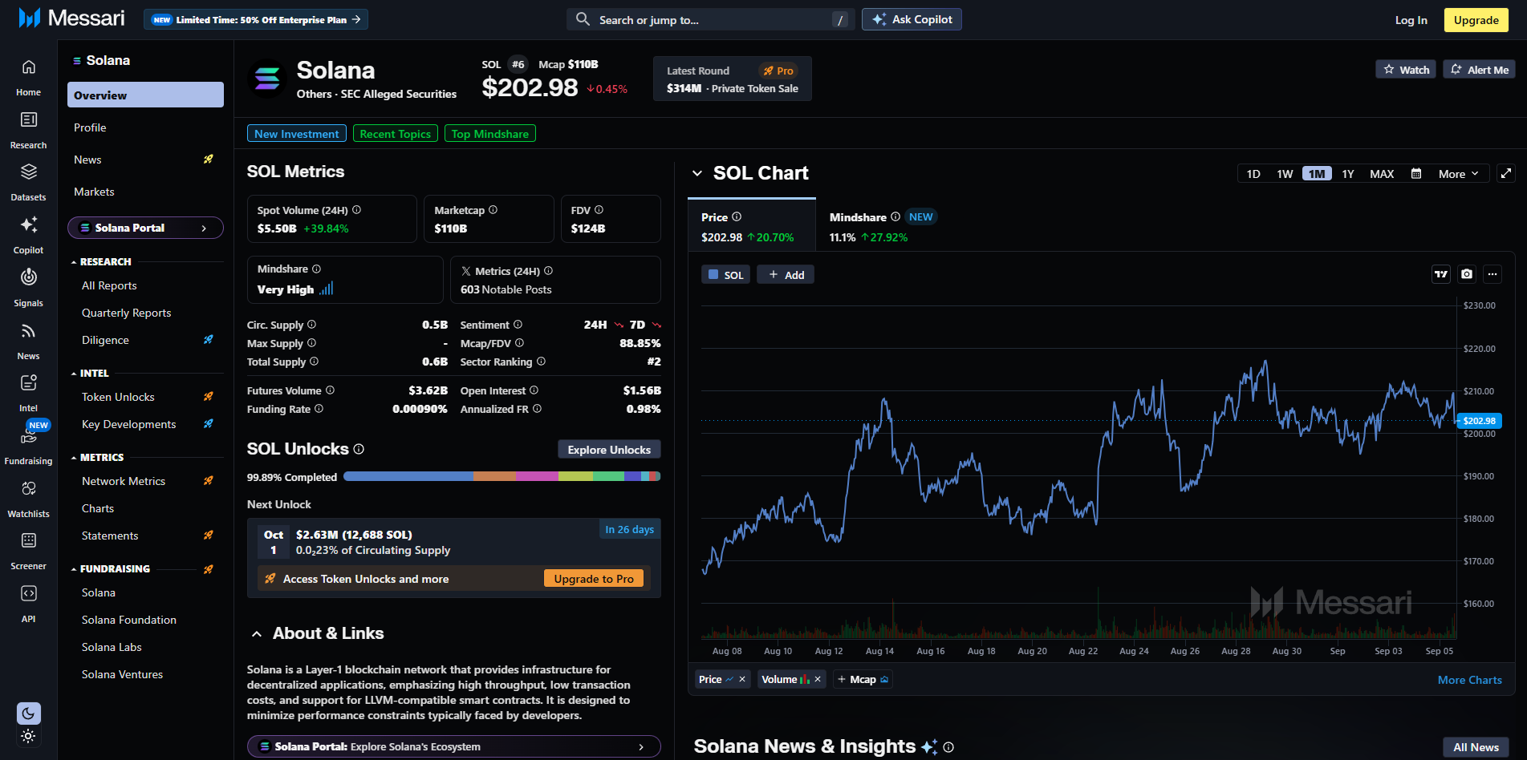
Task: Click the SOL Unlocks progress bar
Action: (x=502, y=477)
